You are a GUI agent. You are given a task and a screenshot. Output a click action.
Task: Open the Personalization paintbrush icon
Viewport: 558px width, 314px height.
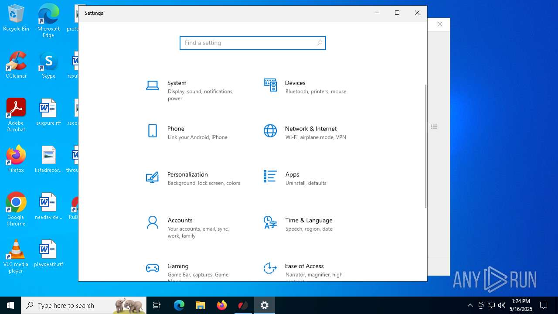coord(152,177)
